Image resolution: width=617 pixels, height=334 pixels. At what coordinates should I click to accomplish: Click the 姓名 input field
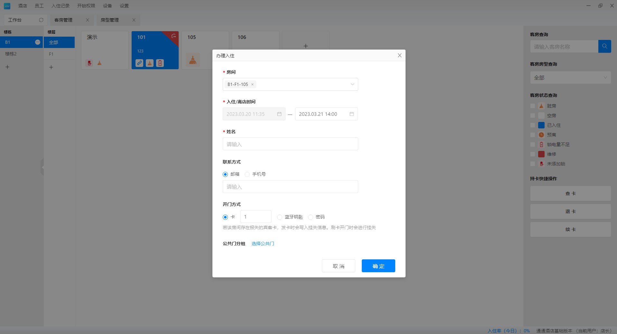[x=290, y=144]
